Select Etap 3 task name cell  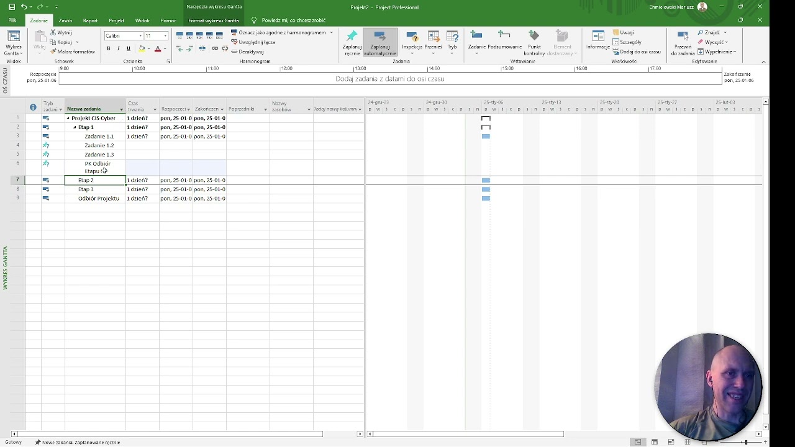pos(96,189)
